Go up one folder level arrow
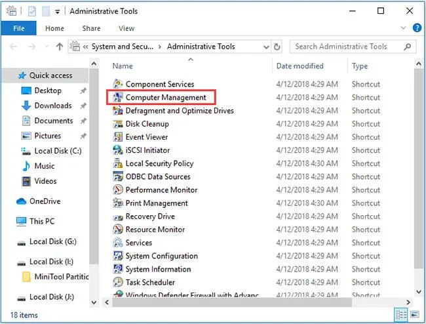The height and width of the screenshot is (324, 426). point(60,47)
